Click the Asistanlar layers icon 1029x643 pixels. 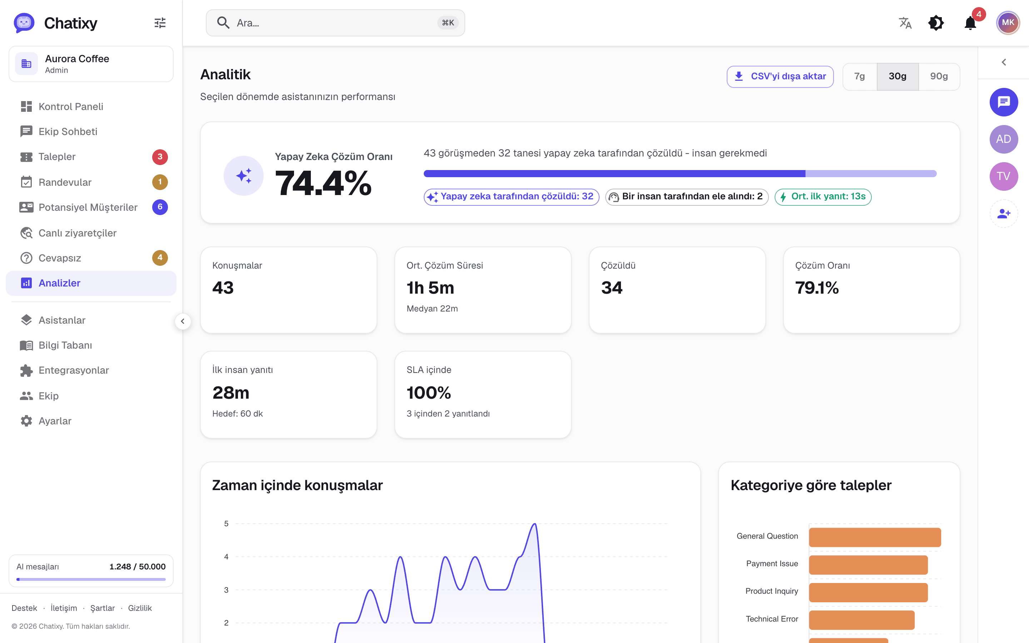(x=26, y=320)
